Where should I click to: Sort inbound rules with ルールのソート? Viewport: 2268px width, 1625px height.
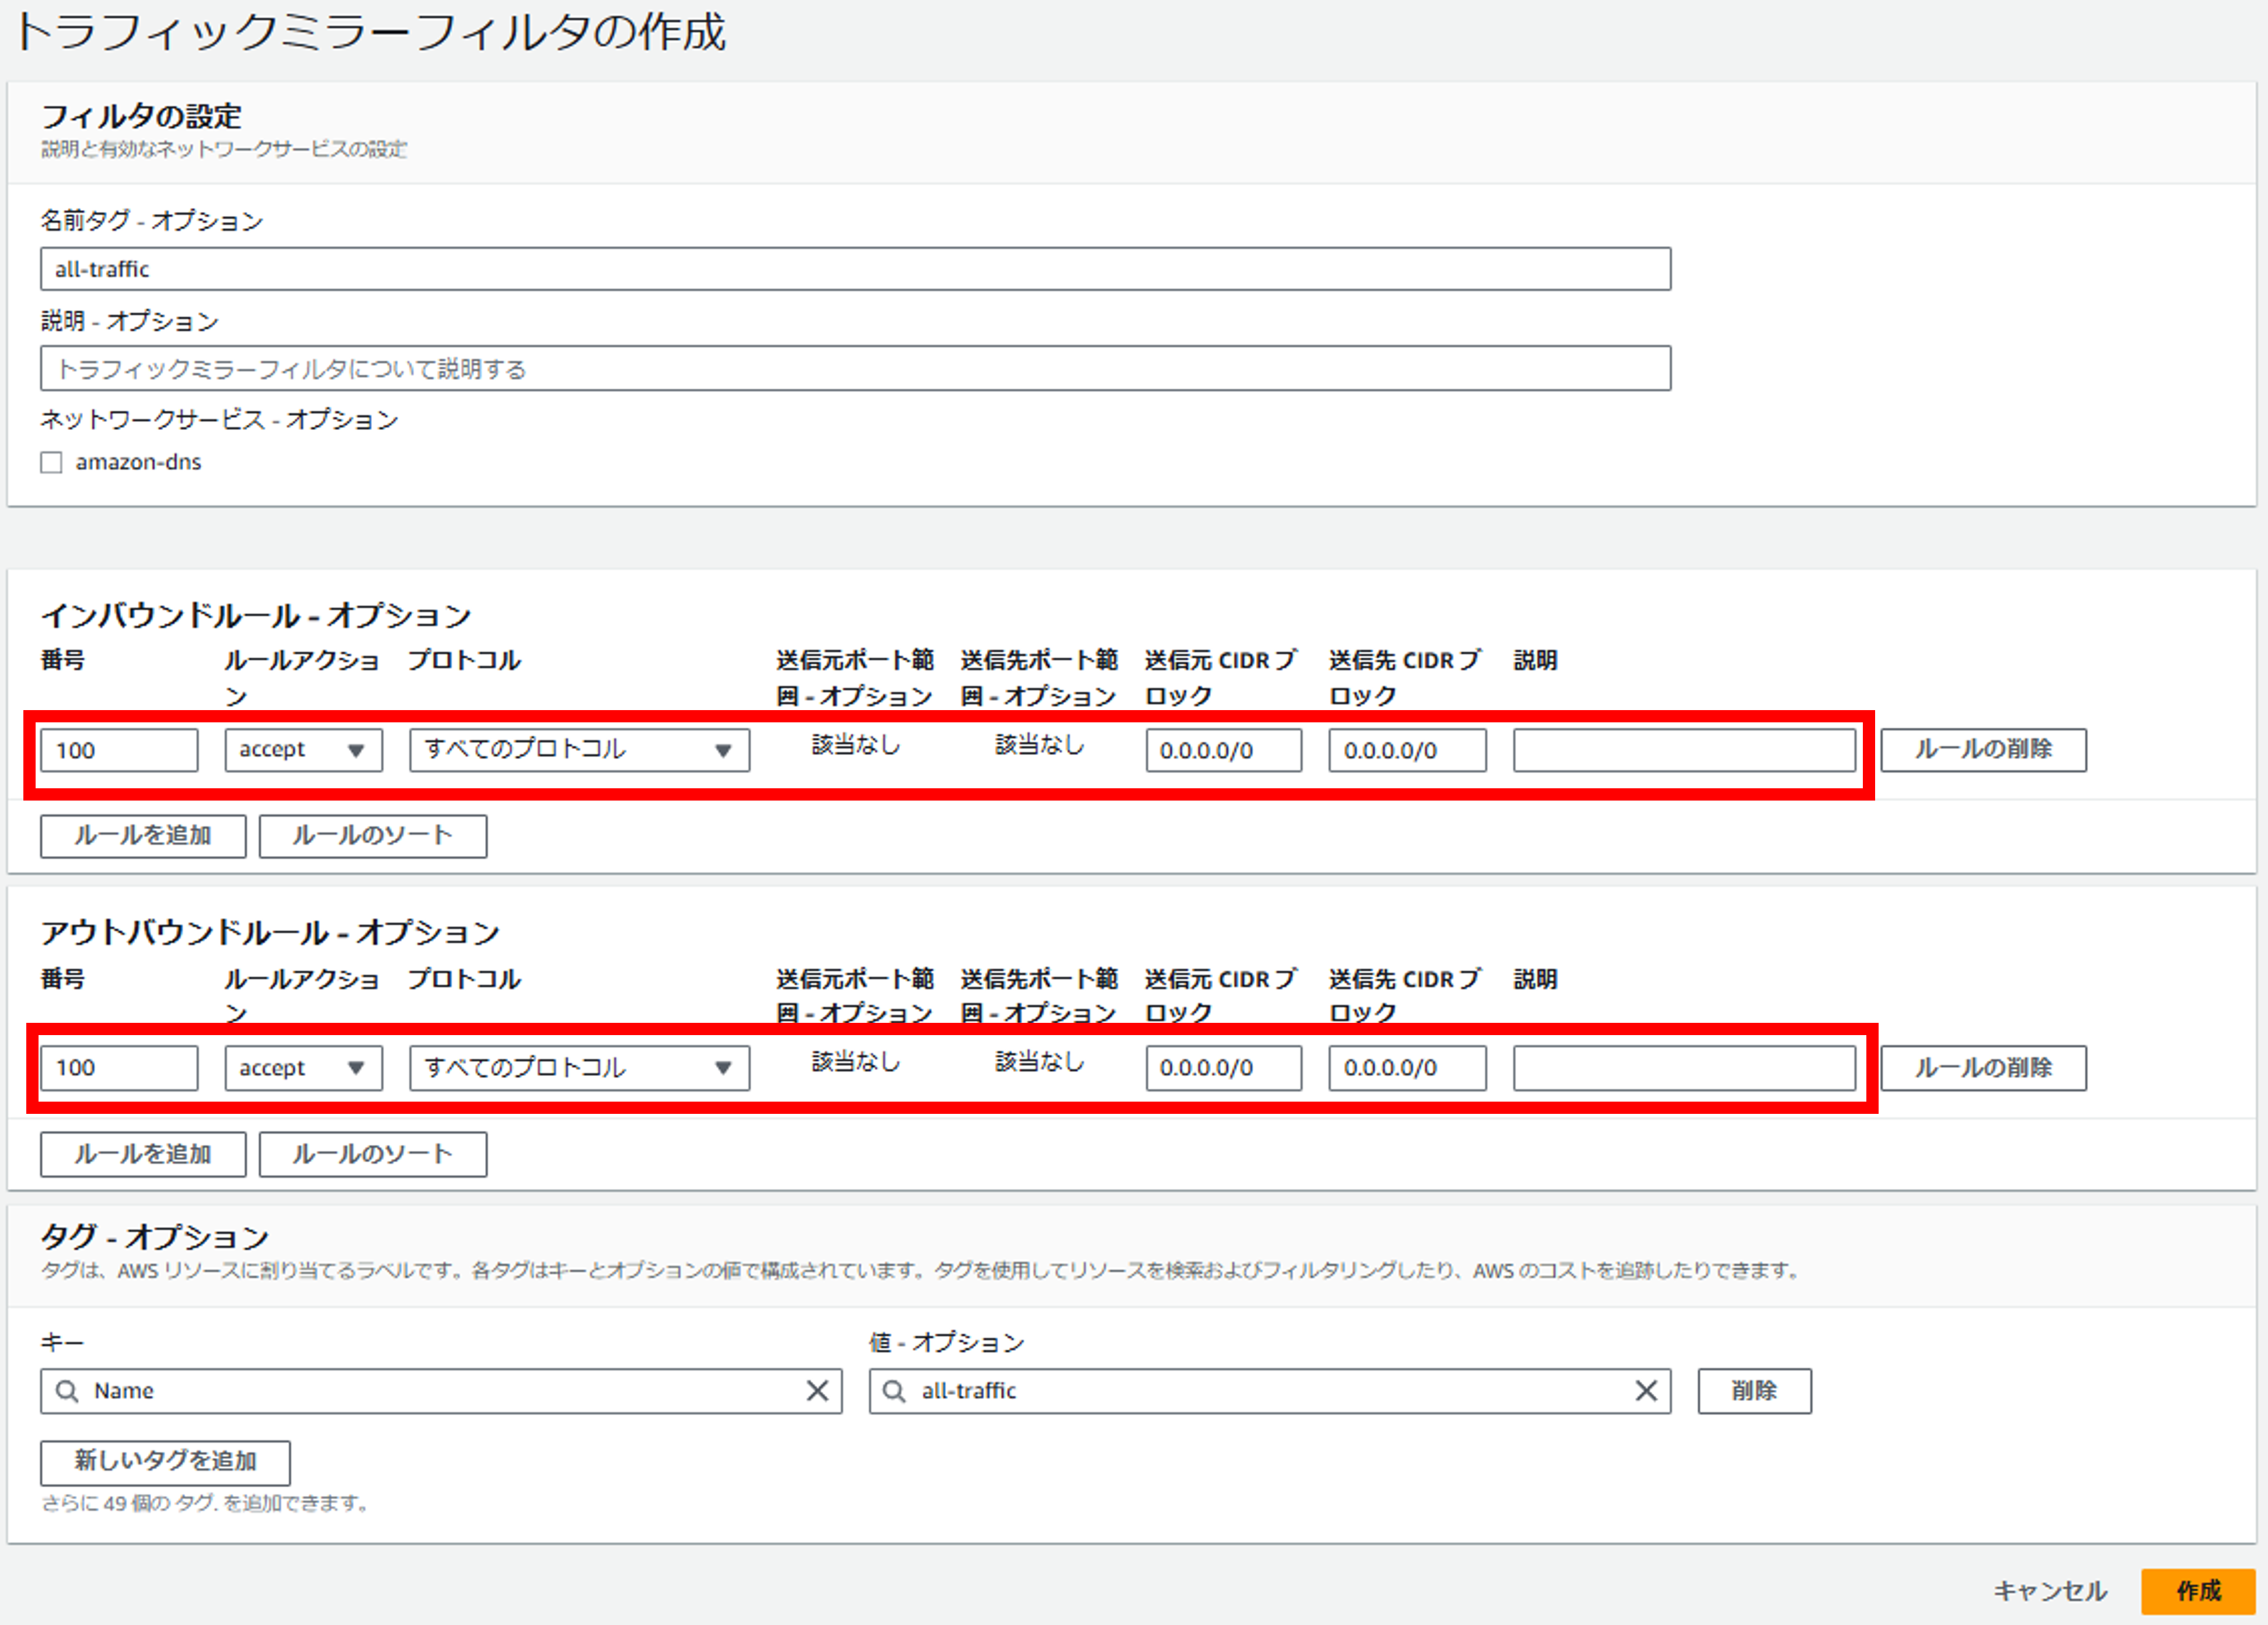coord(373,836)
